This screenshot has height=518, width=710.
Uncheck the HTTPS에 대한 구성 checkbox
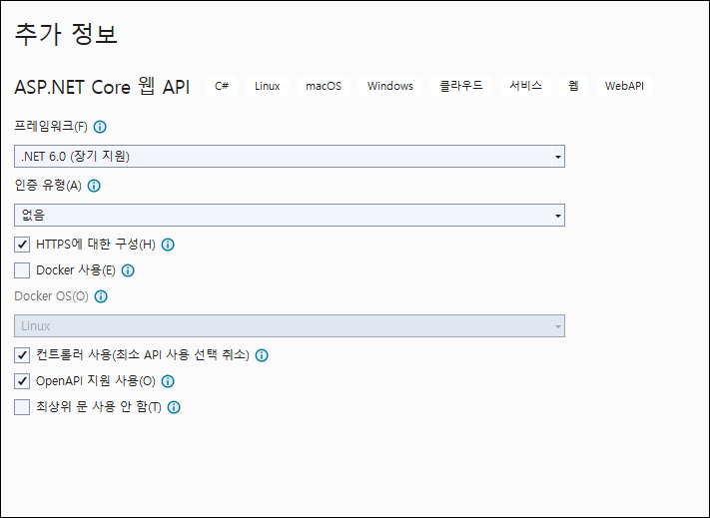pos(23,245)
